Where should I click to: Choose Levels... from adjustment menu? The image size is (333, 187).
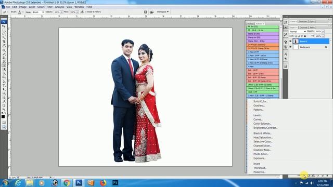point(258,115)
